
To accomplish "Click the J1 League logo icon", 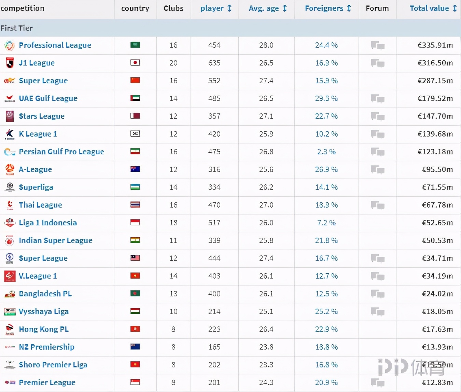I will click(x=10, y=63).
